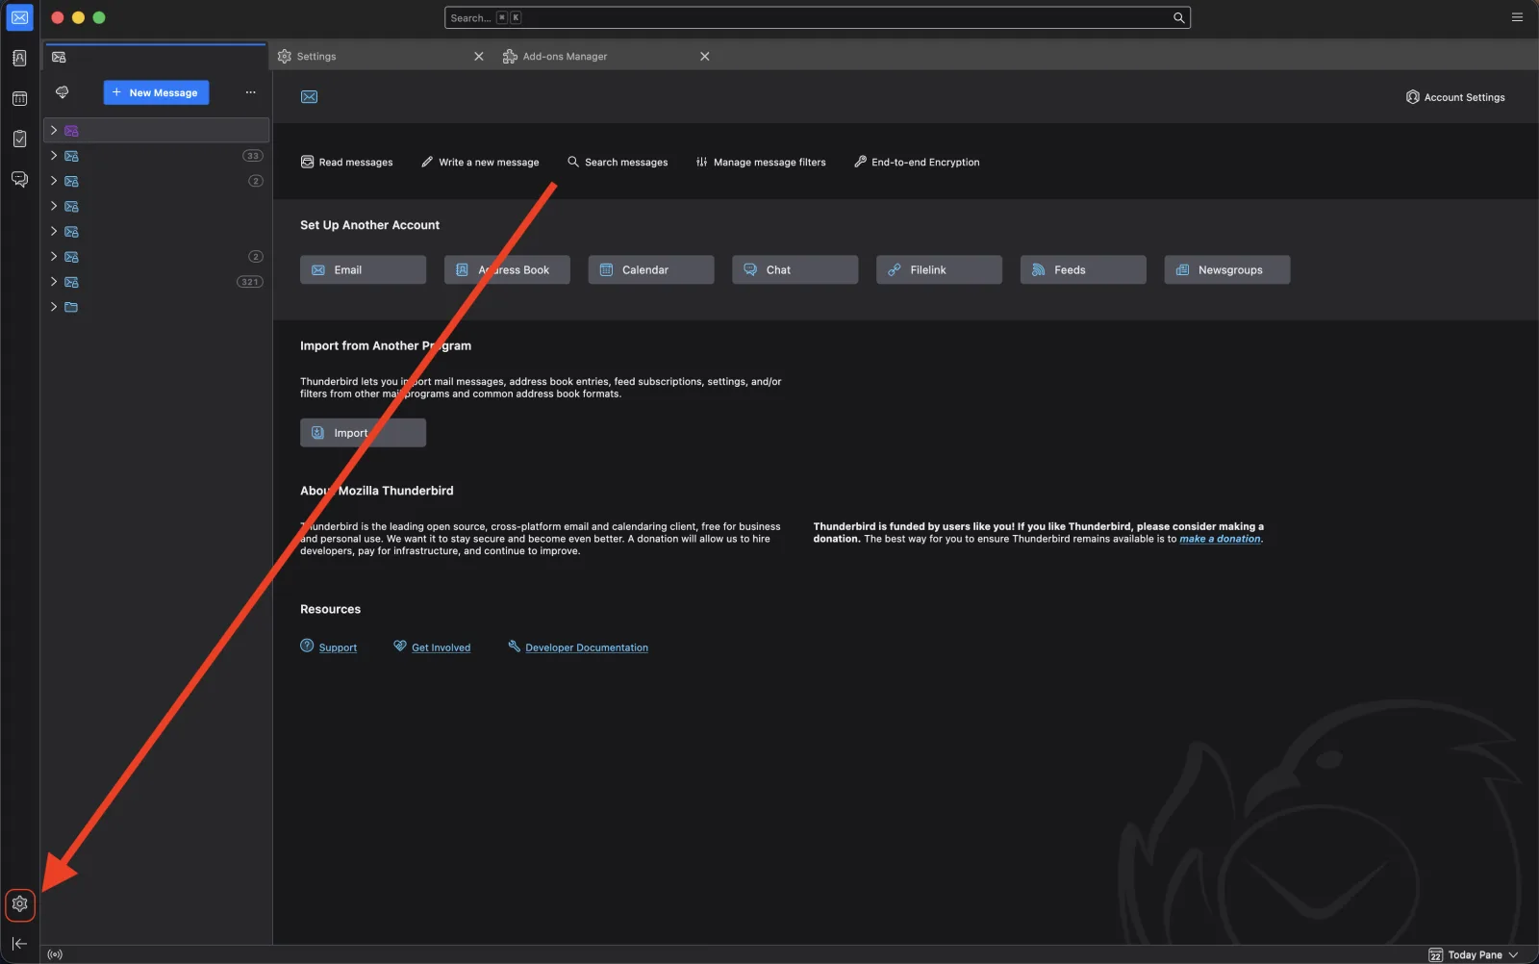Screen dimensions: 1539x964
Task: Click the Address Book setup button
Action: (507, 269)
